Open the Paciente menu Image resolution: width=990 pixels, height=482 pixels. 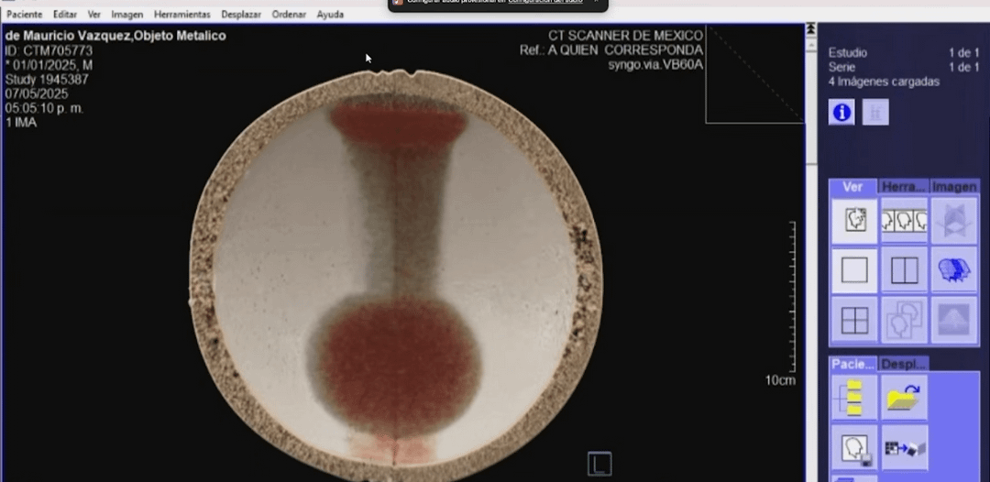[x=25, y=15]
